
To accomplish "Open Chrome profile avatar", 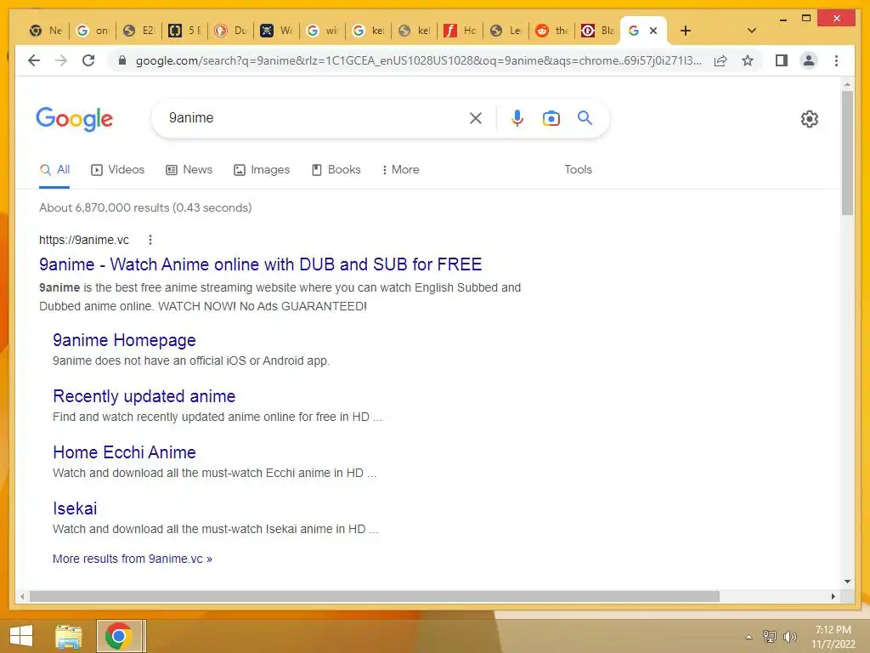I will pos(809,60).
